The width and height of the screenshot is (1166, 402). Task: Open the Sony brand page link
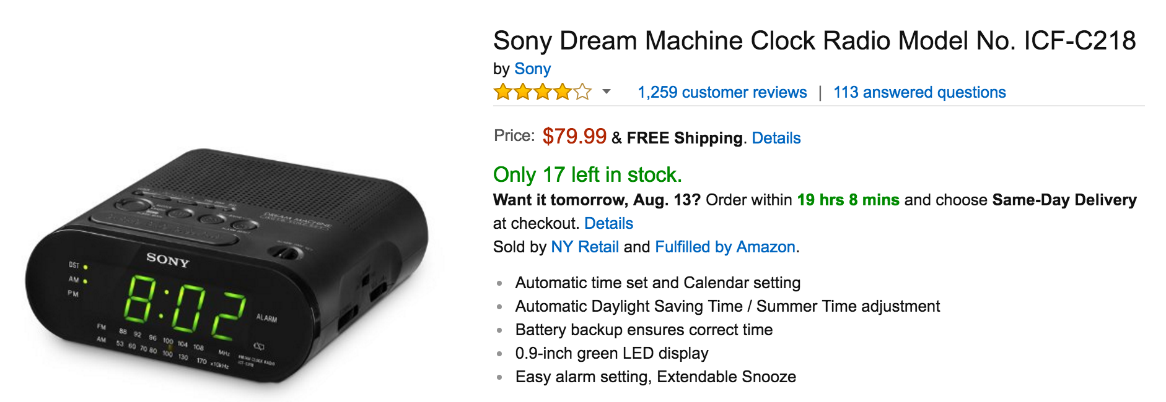(x=532, y=69)
